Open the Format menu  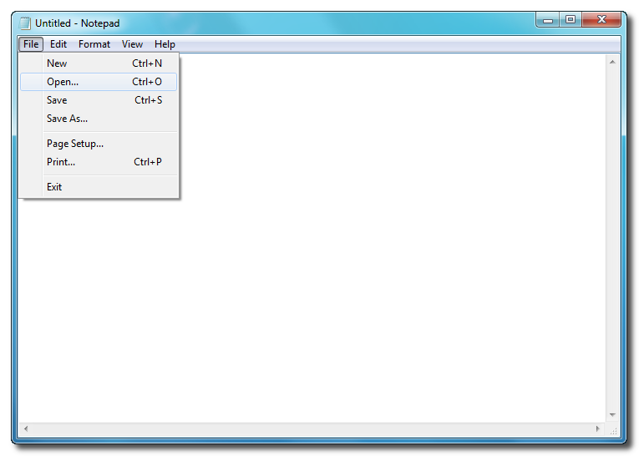coord(94,44)
